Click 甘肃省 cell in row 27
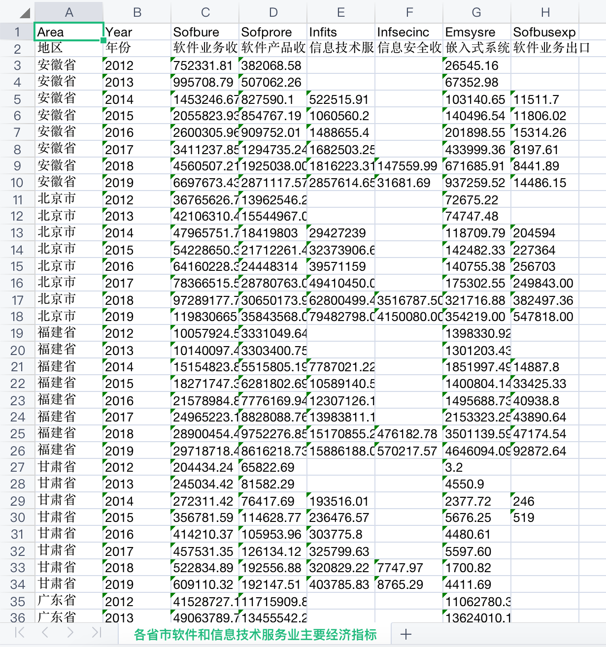606x647 pixels. click(x=69, y=467)
